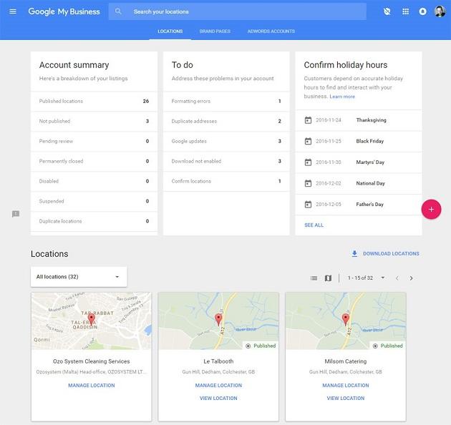451x425 pixels.
Task: Click the Thanksgiving calendar icon
Action: 308,120
